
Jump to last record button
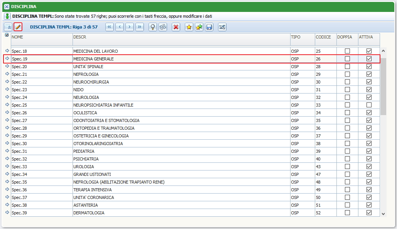[x=140, y=27]
